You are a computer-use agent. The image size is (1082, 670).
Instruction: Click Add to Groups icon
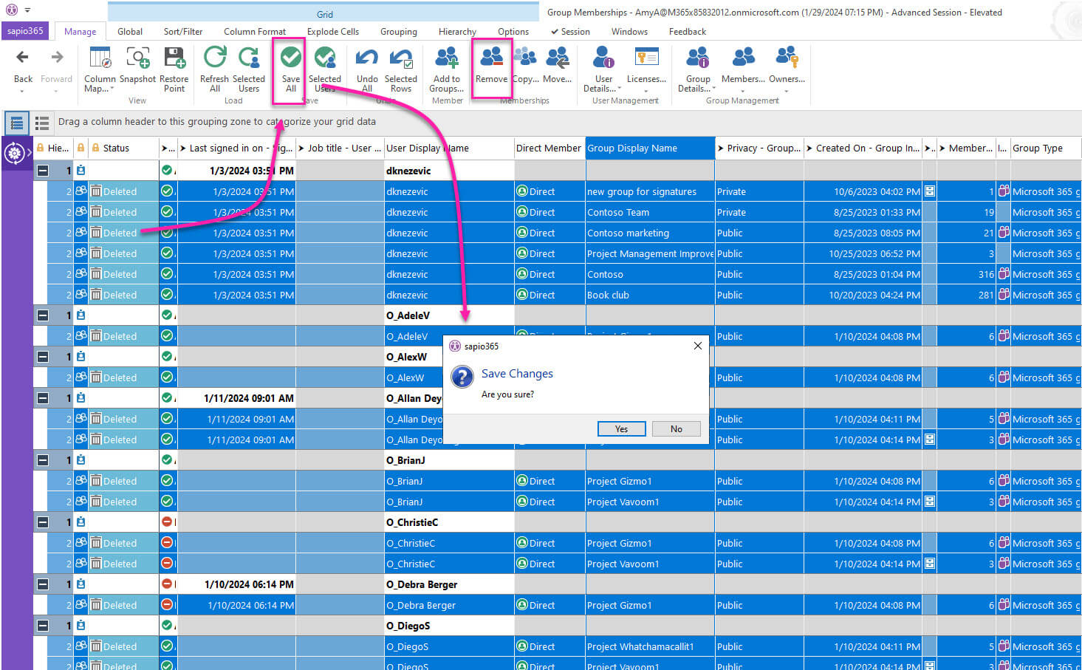point(447,58)
